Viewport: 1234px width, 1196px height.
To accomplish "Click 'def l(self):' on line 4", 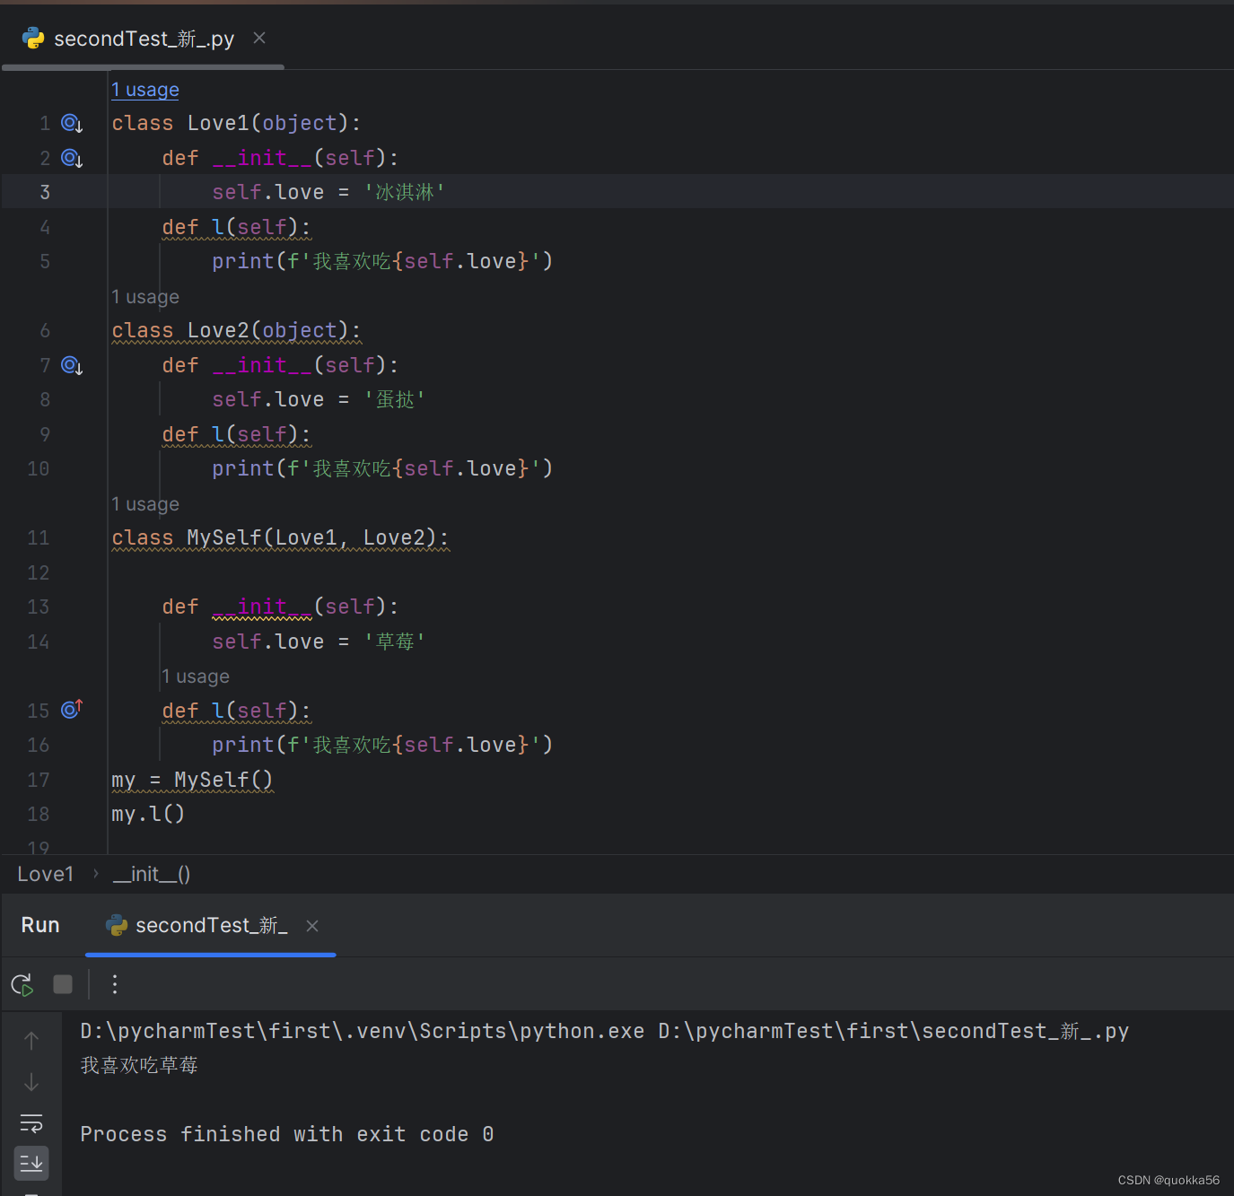I will pos(236,227).
